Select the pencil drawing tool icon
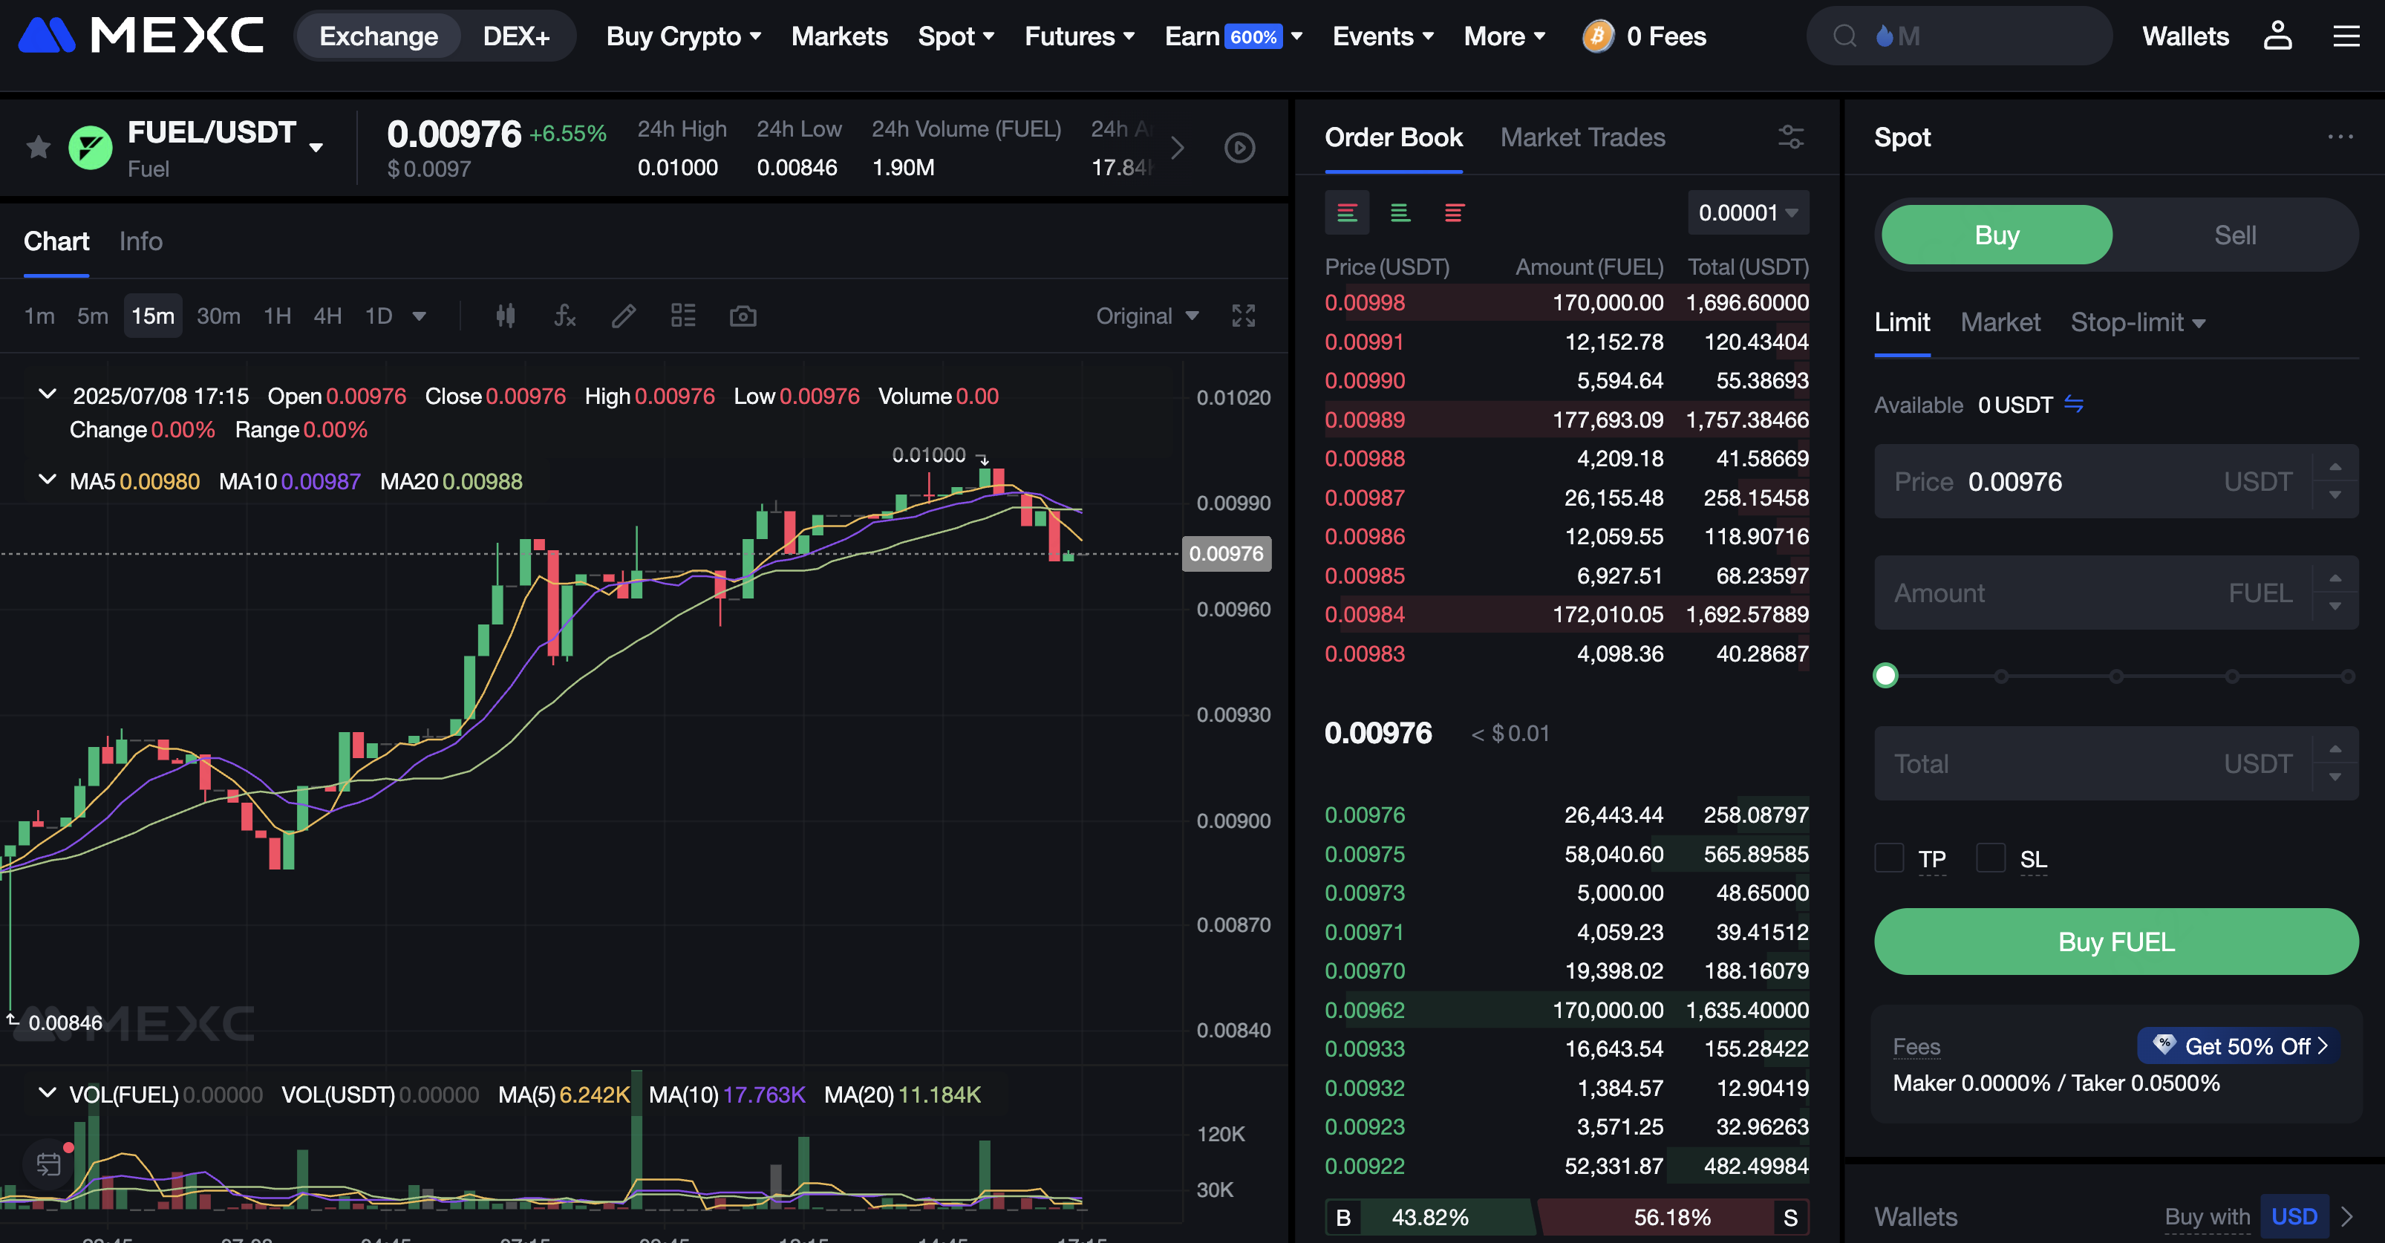The width and height of the screenshot is (2385, 1243). [624, 316]
